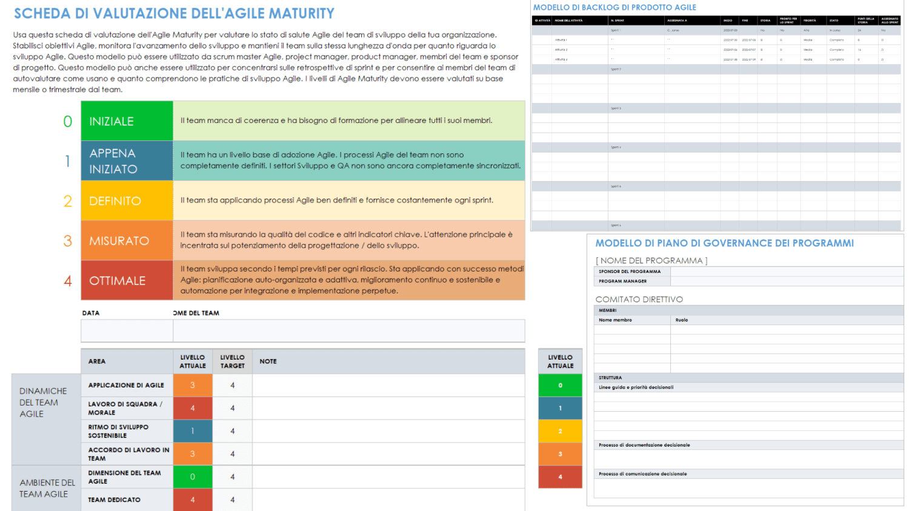Click the empty NOME DEL TEAM input cell
Image resolution: width=909 pixels, height=511 pixels.
tap(349, 331)
